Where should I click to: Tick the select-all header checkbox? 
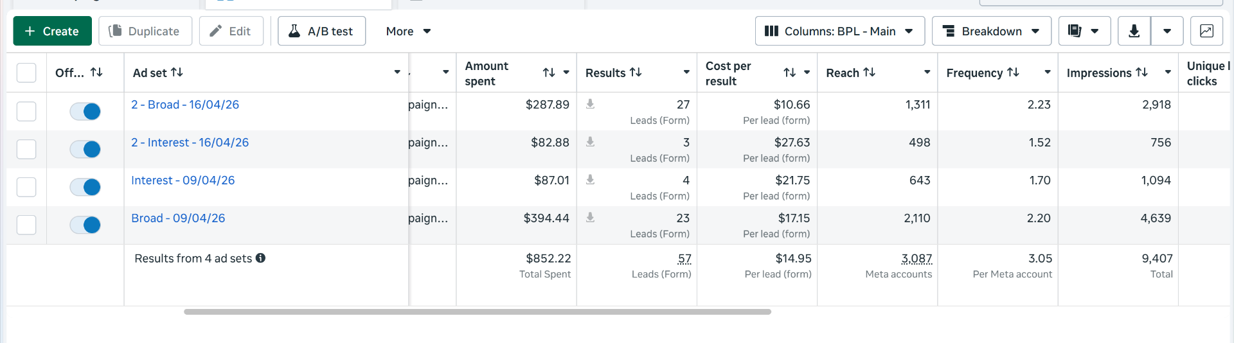26,73
